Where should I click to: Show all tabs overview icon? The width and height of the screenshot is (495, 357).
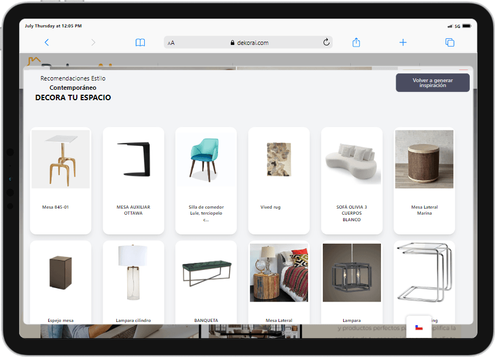pyautogui.click(x=450, y=42)
